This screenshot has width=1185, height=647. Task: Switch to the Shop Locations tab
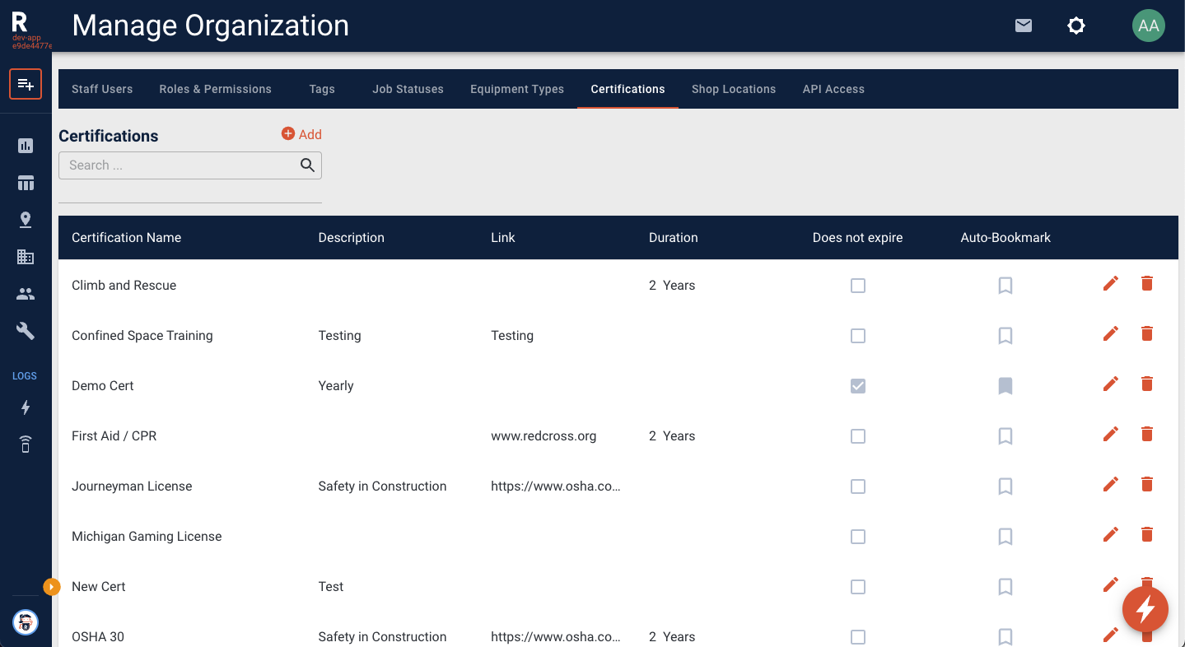(x=734, y=89)
